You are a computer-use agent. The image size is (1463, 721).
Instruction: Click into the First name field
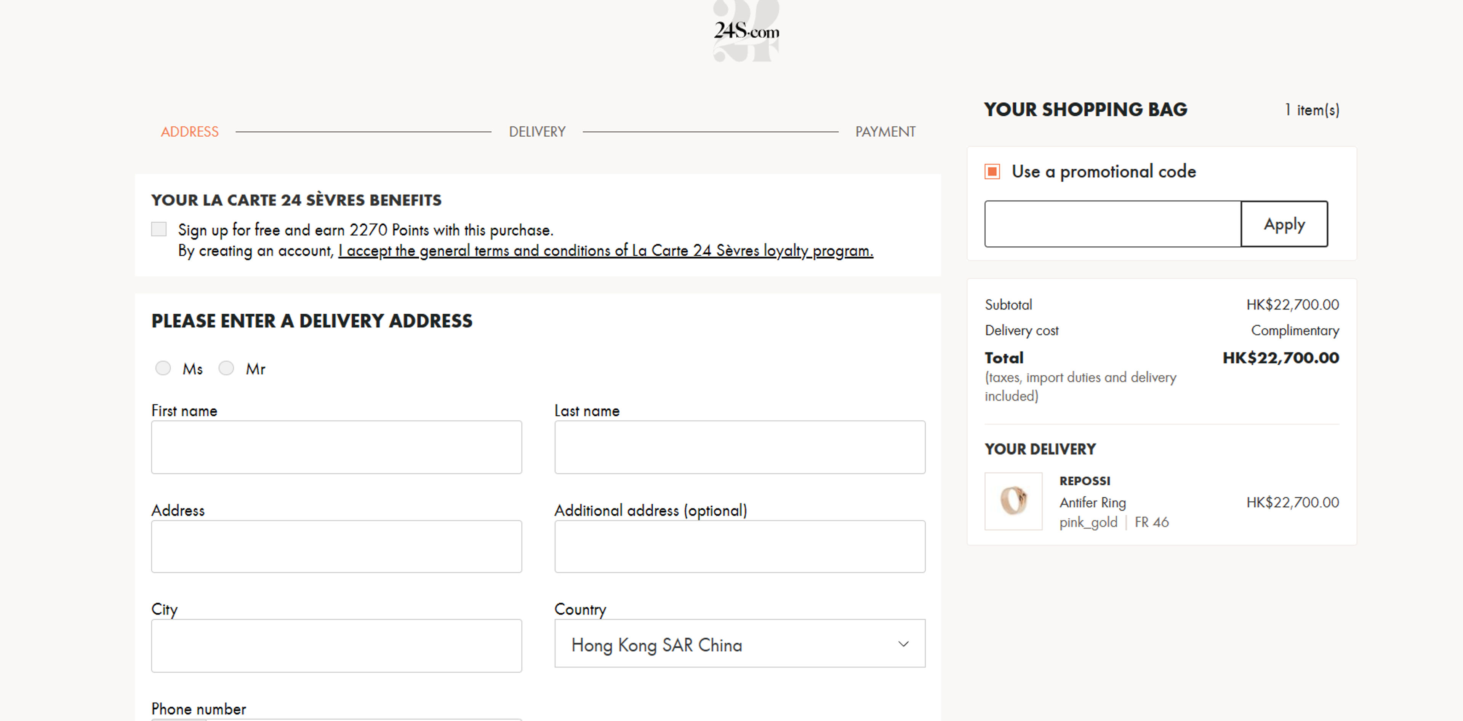pos(336,447)
